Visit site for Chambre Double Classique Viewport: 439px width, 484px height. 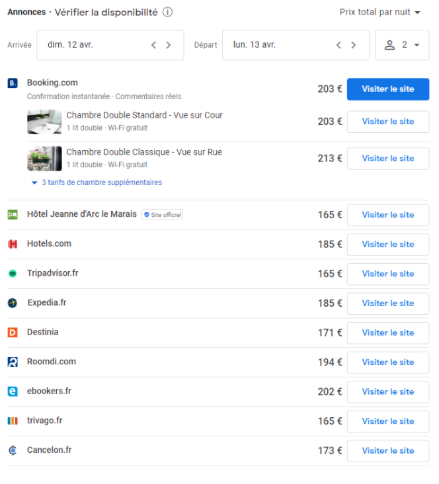[x=388, y=159]
